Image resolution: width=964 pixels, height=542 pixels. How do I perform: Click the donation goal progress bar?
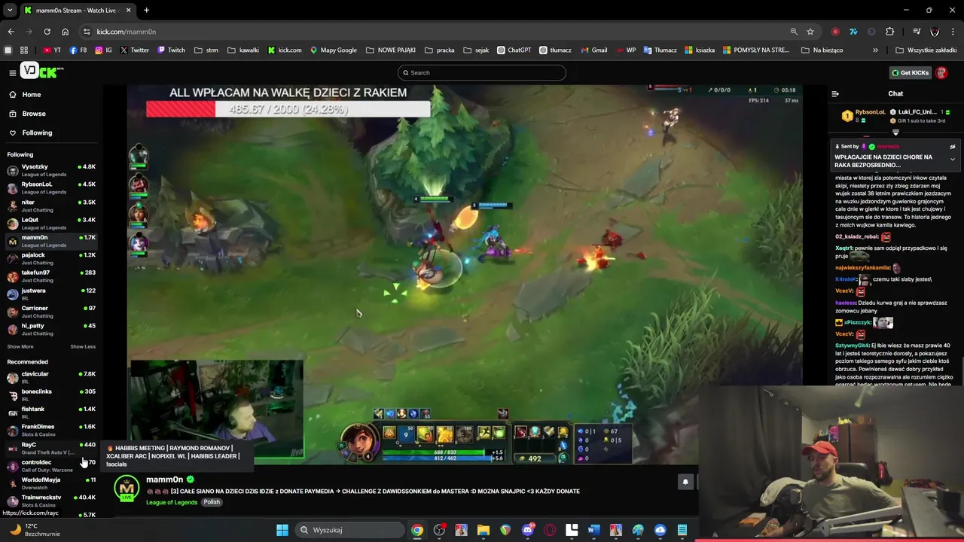pos(288,109)
